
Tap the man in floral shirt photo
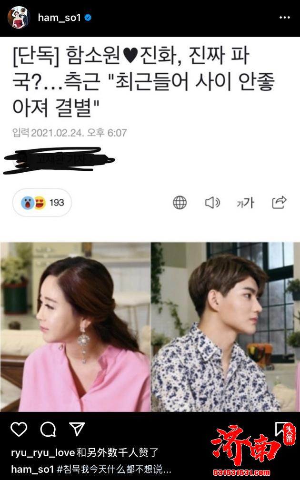(x=225, y=327)
